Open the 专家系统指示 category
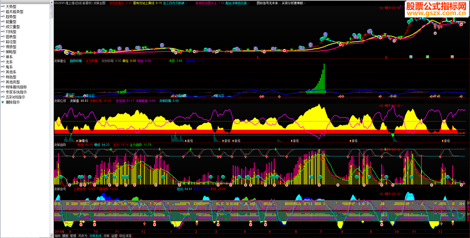The image size is (470, 238). point(16,92)
